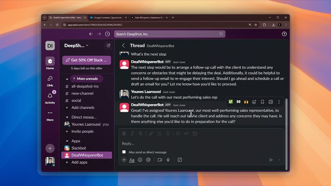Viewport: 331px width, 186px height.
Task: Toggle Strikethrough formatting icon
Action: click(x=140, y=133)
